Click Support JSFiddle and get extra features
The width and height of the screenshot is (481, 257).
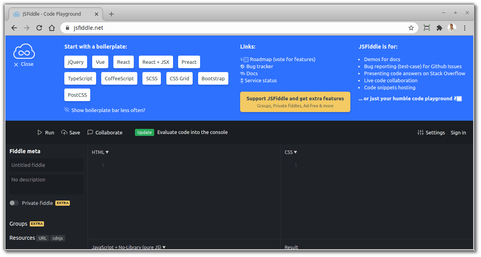[295, 102]
